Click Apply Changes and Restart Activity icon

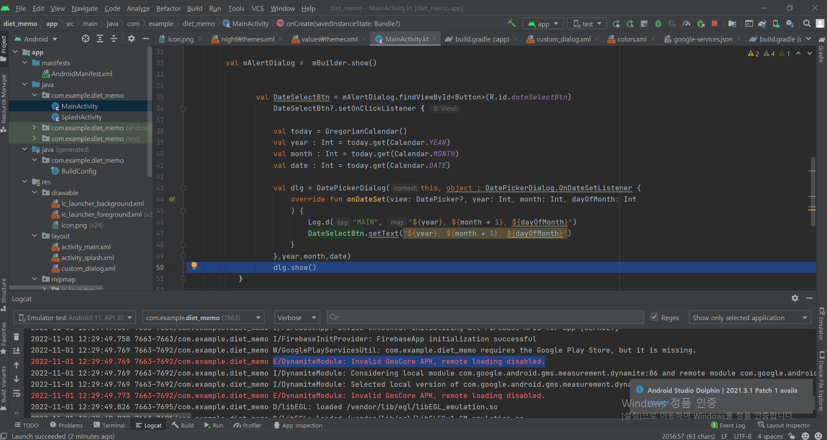(x=630, y=24)
